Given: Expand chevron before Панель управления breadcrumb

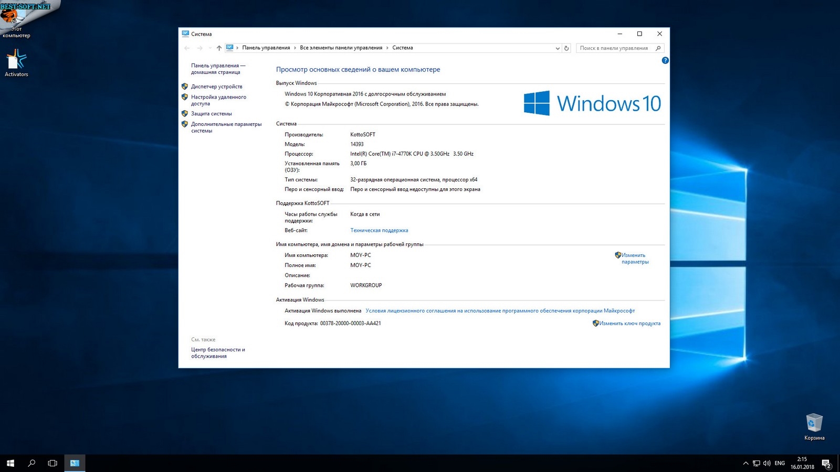Looking at the screenshot, I should pos(237,48).
